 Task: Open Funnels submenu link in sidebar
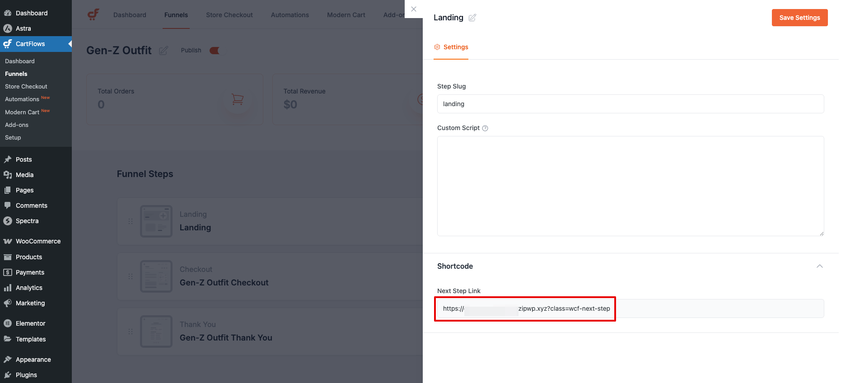pos(16,74)
